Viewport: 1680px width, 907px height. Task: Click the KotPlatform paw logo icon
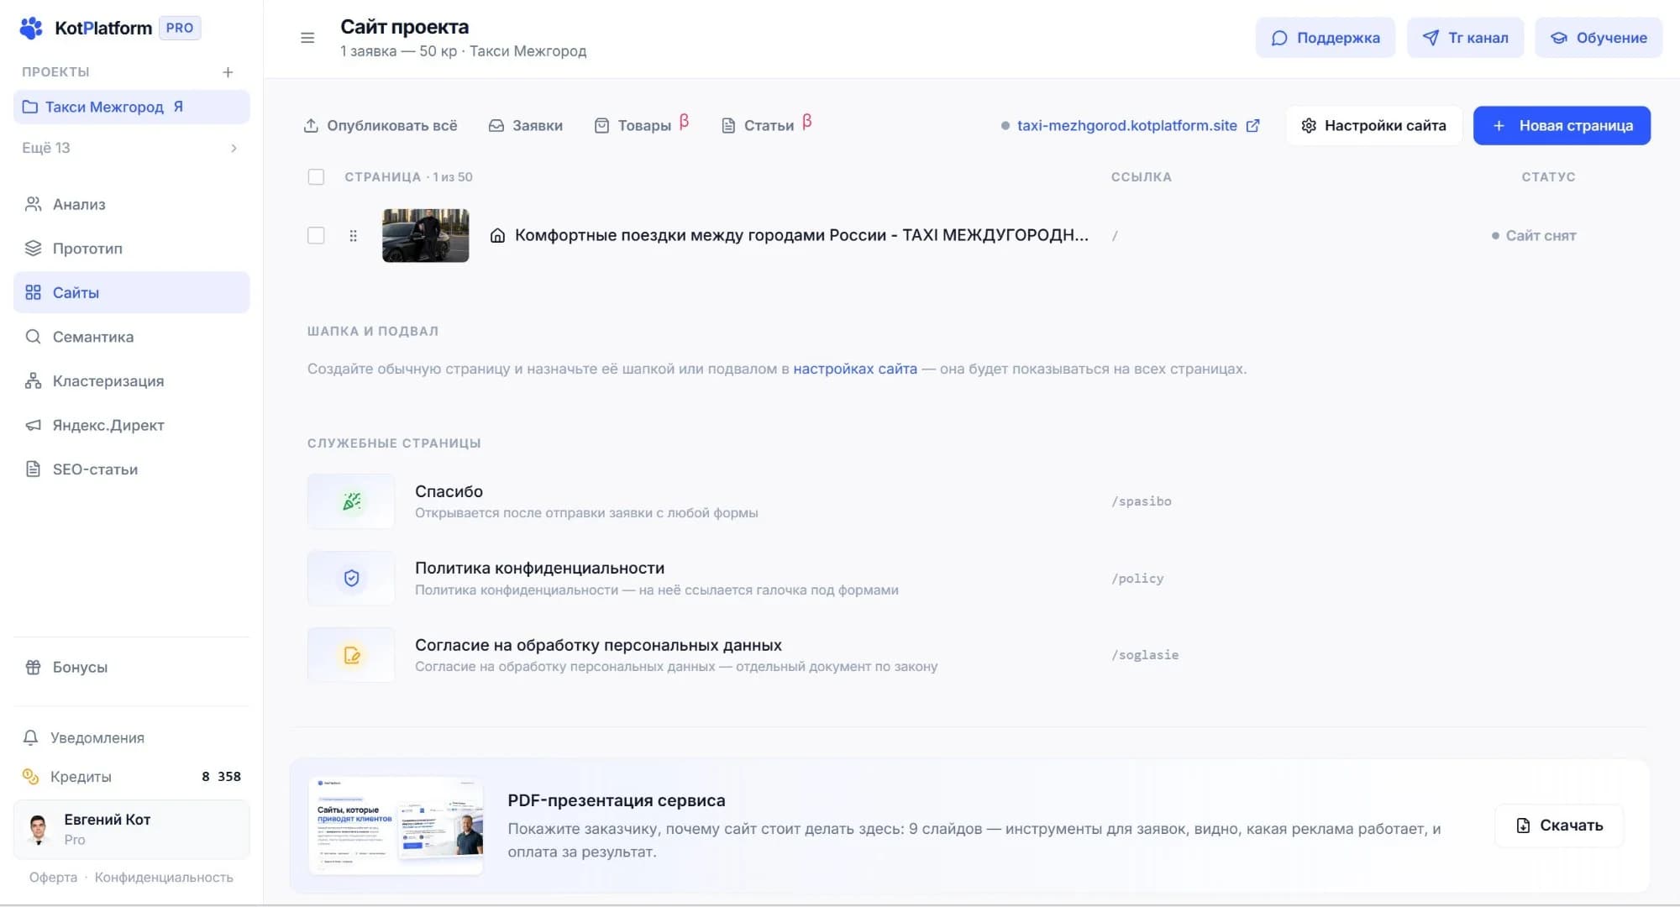point(31,28)
